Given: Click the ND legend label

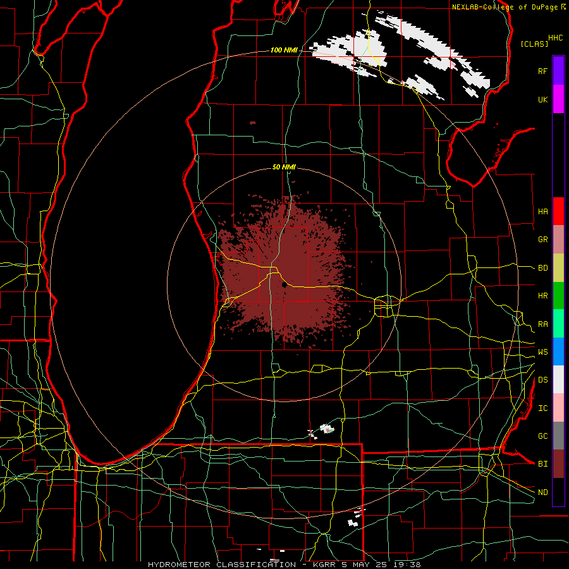Looking at the screenshot, I should click(542, 493).
